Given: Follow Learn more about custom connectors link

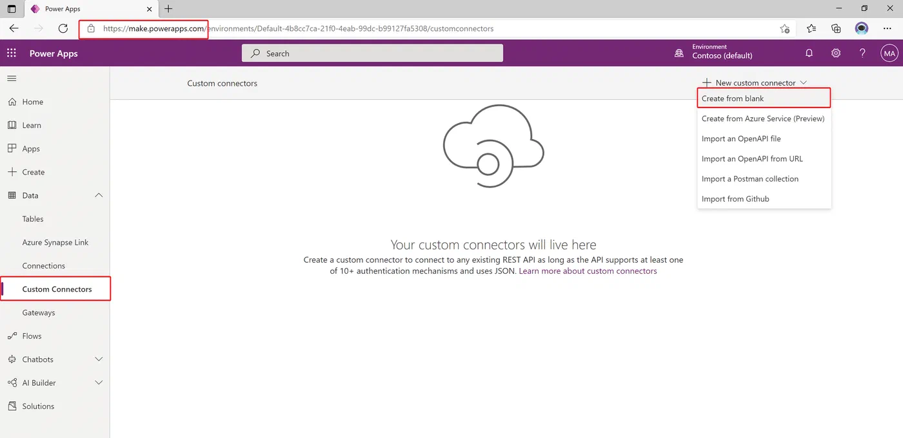Looking at the screenshot, I should click(x=588, y=271).
